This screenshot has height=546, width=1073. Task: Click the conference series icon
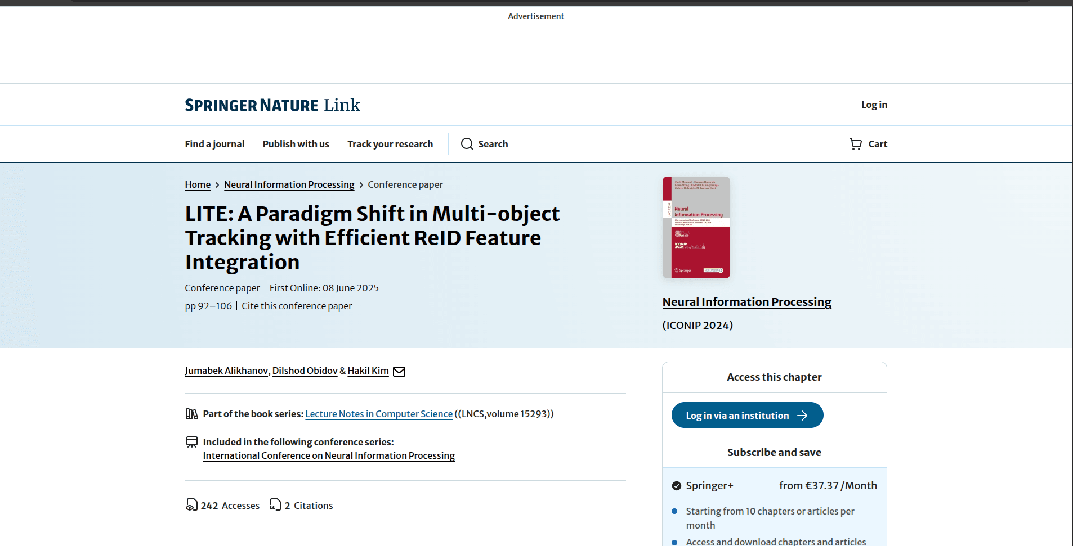click(191, 442)
